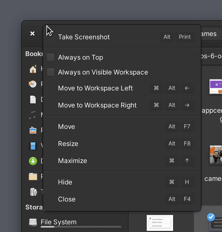Open the Documents sidebar icon

click(33, 100)
